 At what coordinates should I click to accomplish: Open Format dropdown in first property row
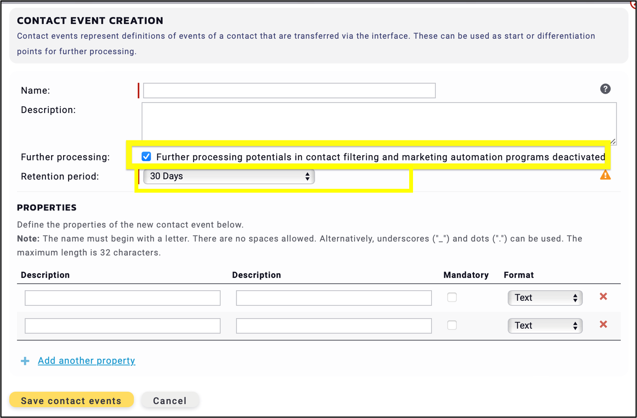point(545,298)
